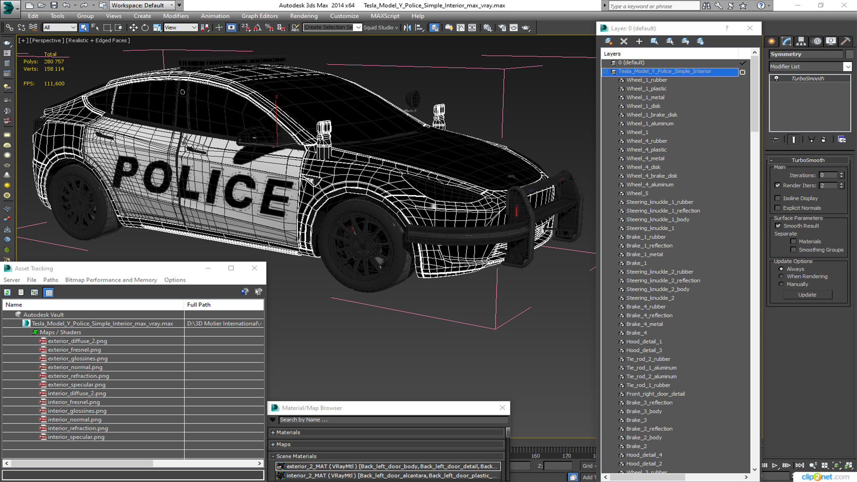
Task: Toggle the Angle Snap tool
Action: coord(257,28)
